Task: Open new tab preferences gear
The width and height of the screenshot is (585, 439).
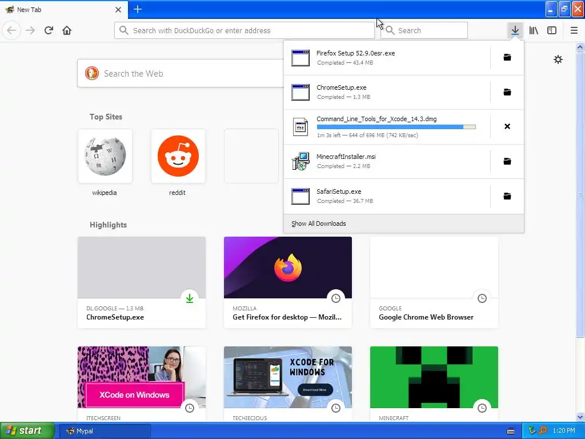Action: pos(558,59)
